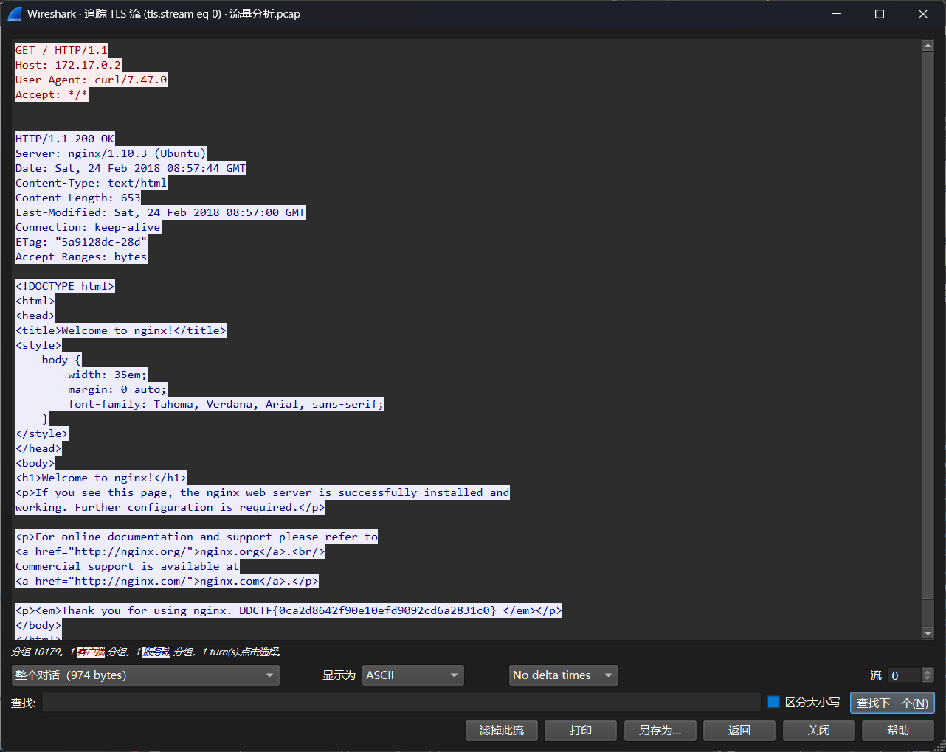This screenshot has width=946, height=752.
Task: Click the 另存为... save as button
Action: point(660,731)
